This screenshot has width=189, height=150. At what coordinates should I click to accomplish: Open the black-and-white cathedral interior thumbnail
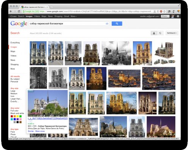point(38,78)
